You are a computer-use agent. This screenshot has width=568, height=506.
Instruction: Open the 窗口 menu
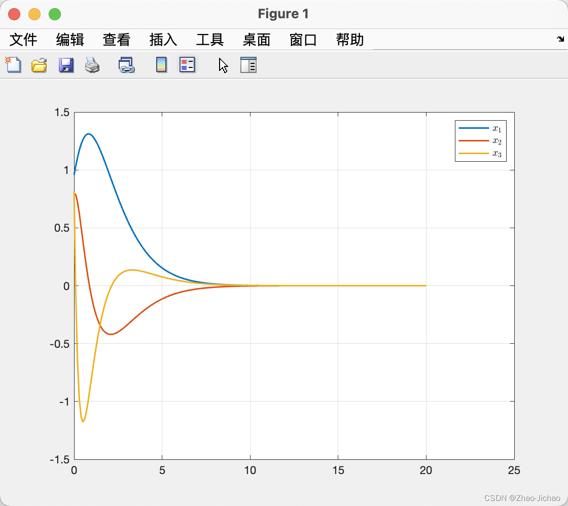pyautogui.click(x=303, y=40)
